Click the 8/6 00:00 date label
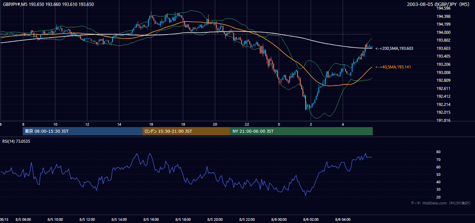The image size is (475, 223). click(x=279, y=219)
